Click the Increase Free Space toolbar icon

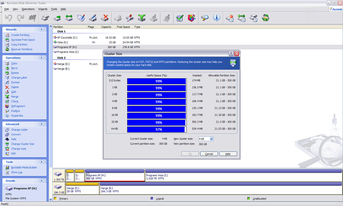tap(242, 18)
